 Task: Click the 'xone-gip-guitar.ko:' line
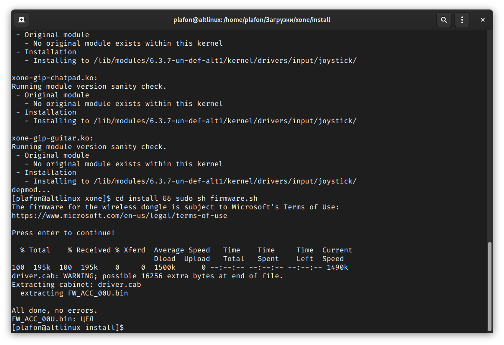coord(53,138)
